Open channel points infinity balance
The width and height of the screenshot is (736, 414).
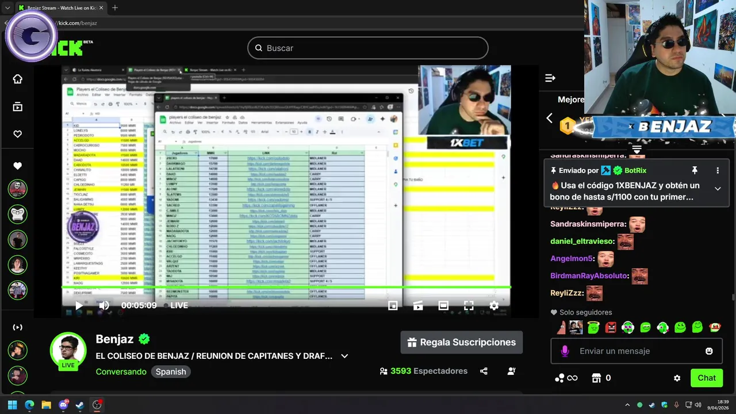click(566, 378)
